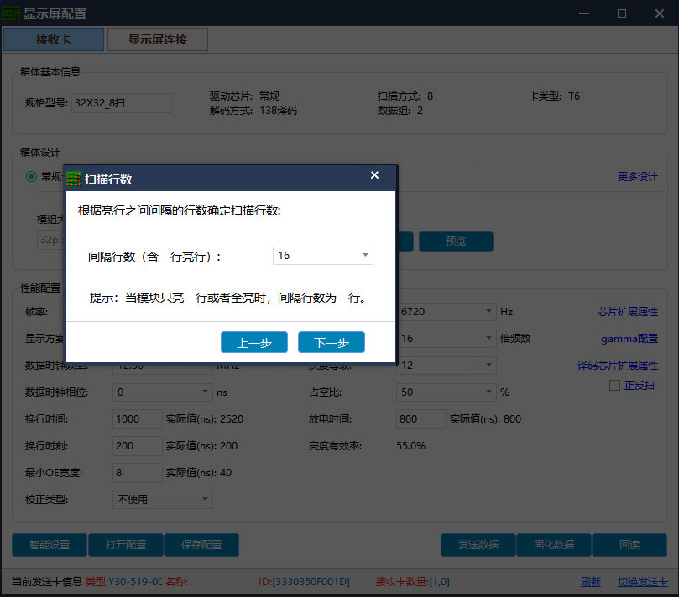Open the gamma配置 link
This screenshot has height=597, width=679.
coord(629,338)
